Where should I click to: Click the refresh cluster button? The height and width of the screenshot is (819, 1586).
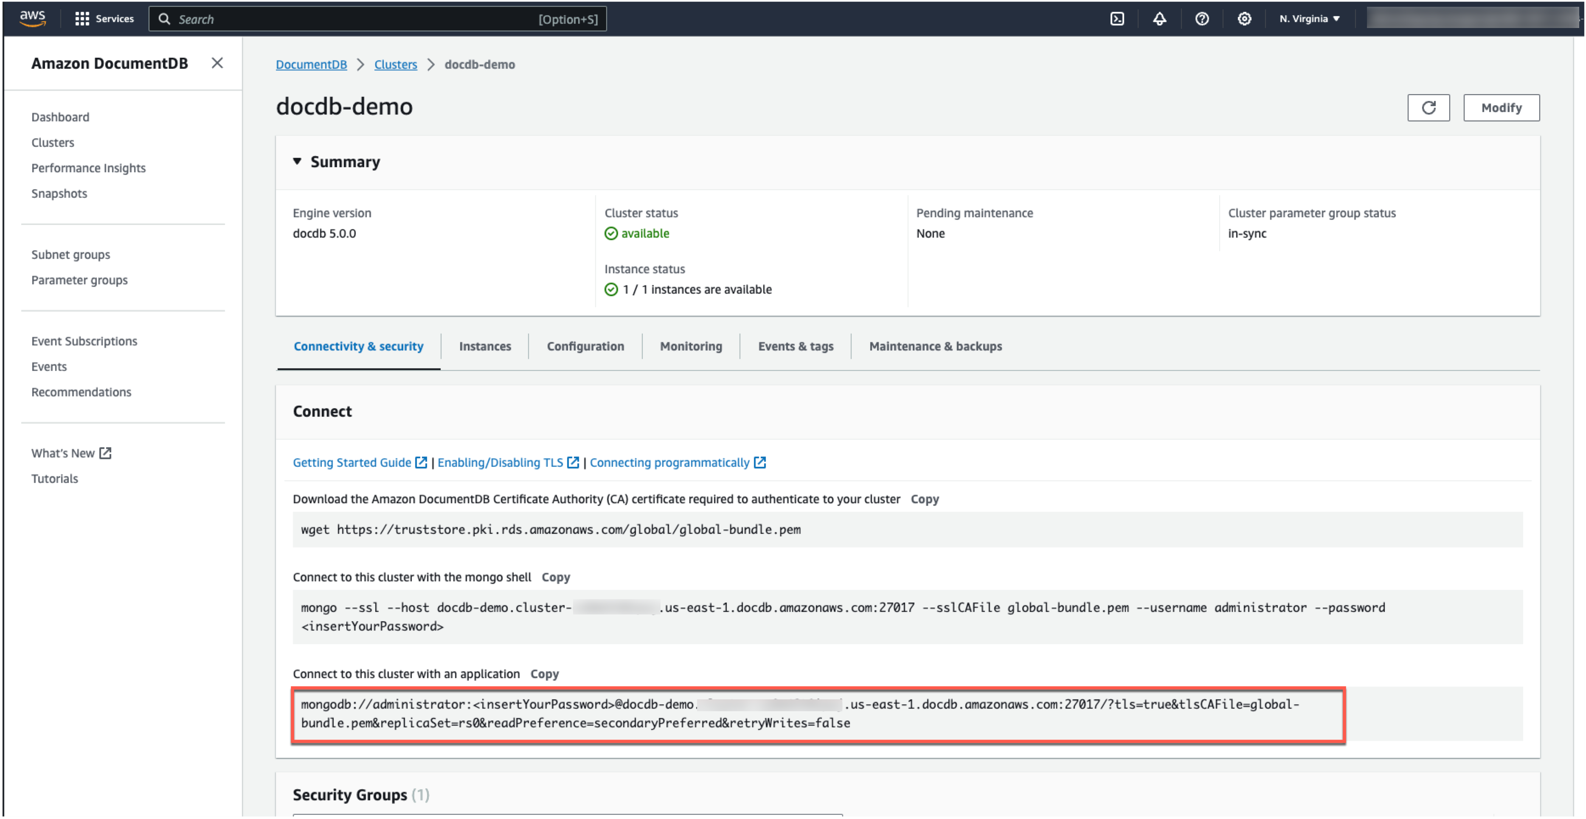coord(1429,108)
